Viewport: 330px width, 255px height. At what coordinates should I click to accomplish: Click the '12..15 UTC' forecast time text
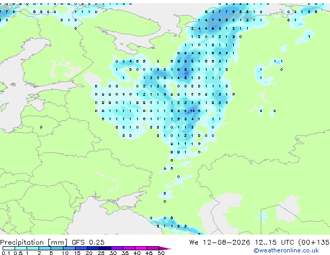coord(274,243)
